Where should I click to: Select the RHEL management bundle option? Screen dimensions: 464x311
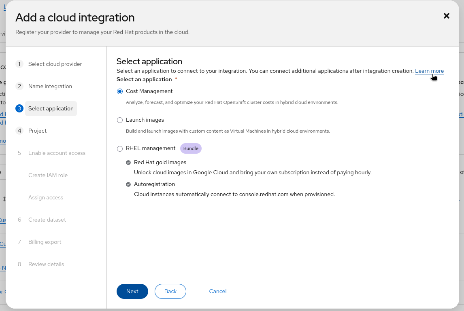coord(120,149)
